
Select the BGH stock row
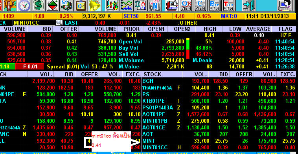[219, 81]
